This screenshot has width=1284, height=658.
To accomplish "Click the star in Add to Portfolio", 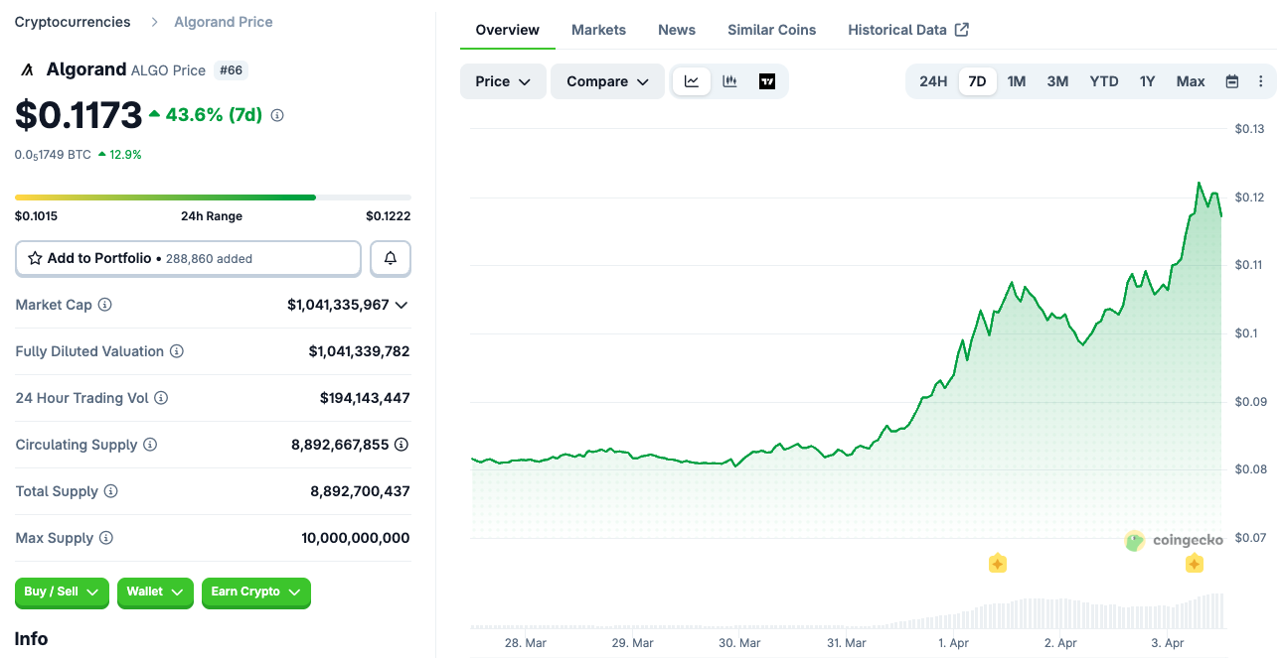I will click(x=34, y=258).
